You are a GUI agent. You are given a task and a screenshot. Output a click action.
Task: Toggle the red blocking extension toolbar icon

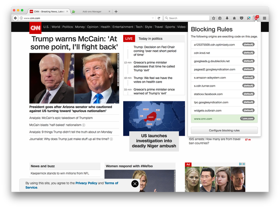256,18
